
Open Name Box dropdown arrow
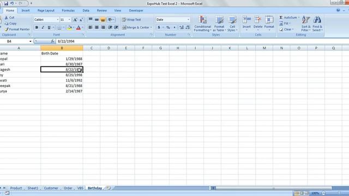click(31, 41)
